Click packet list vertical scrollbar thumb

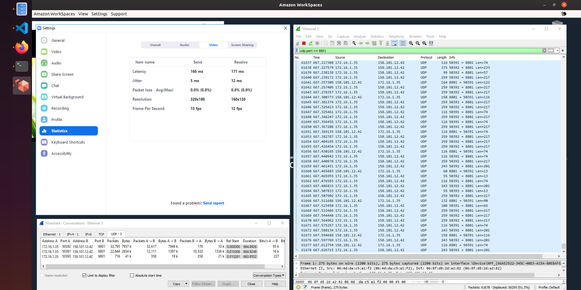coord(564,246)
